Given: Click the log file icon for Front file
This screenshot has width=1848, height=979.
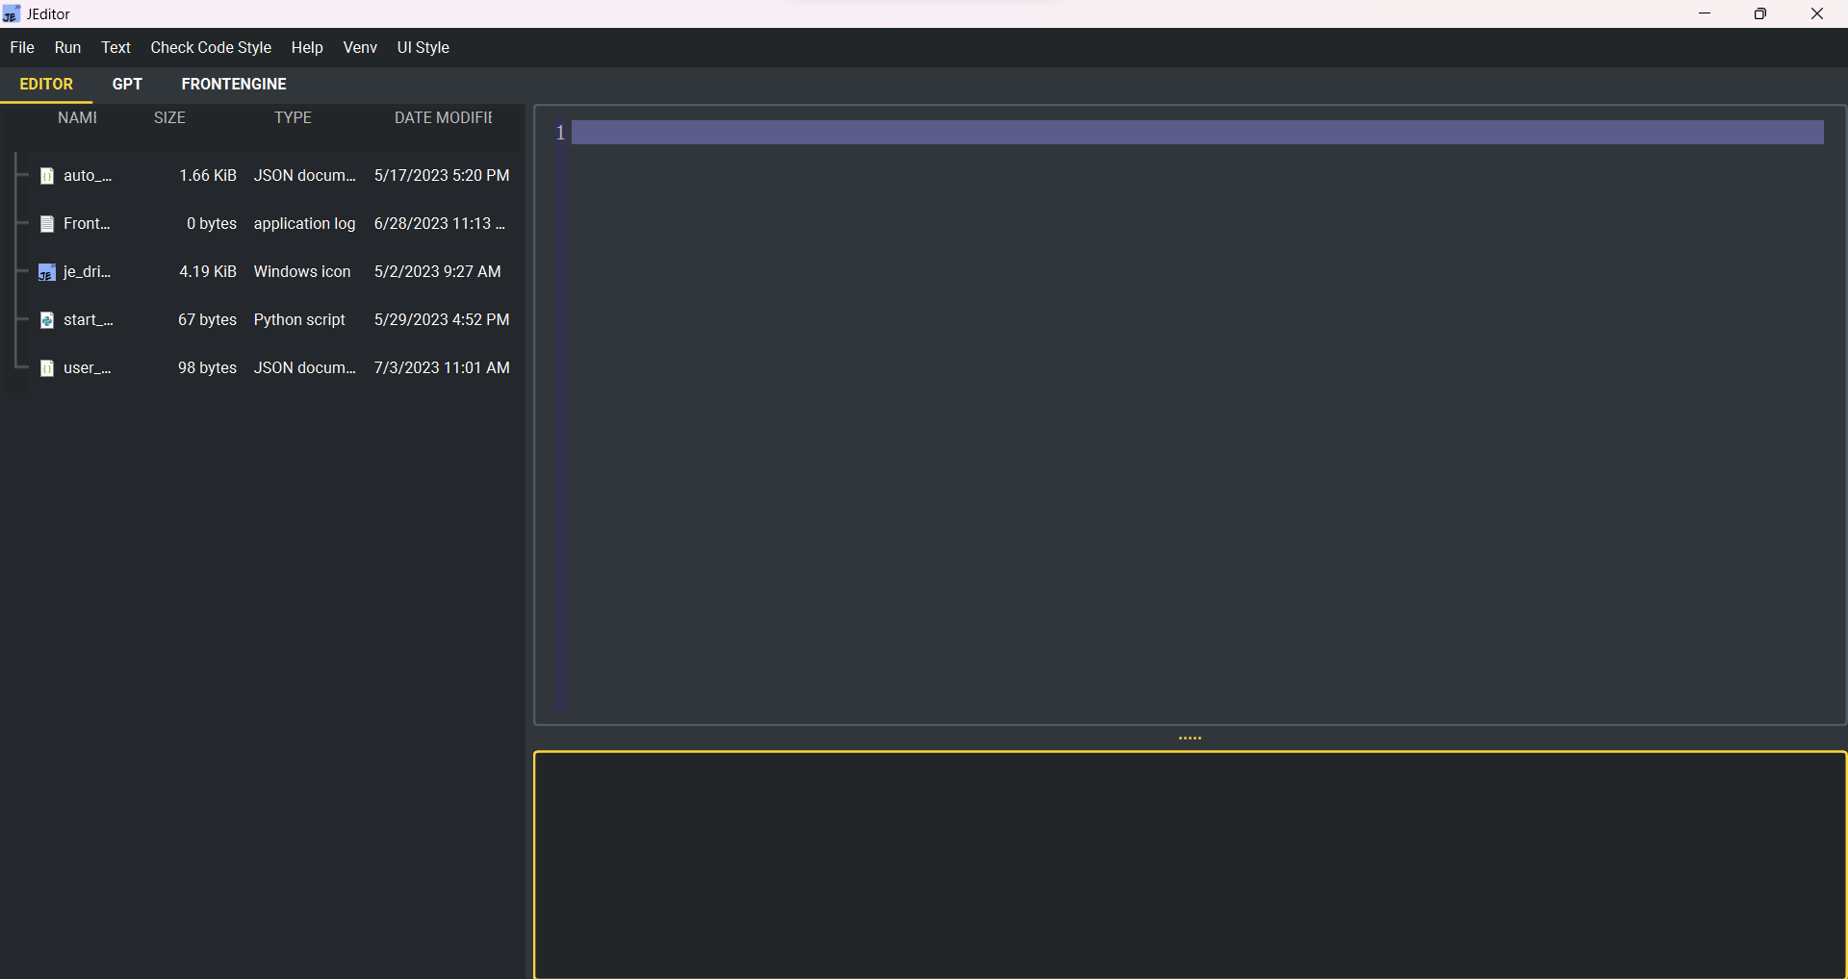Looking at the screenshot, I should (x=46, y=224).
